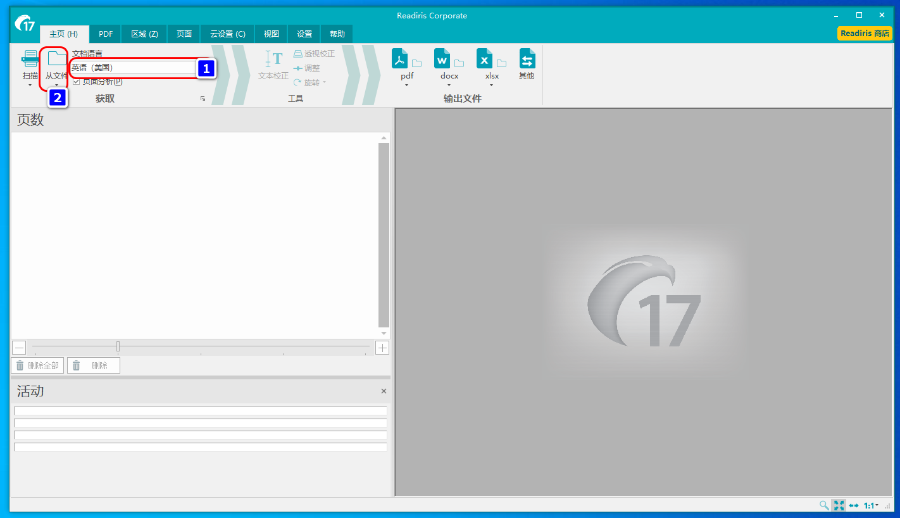The image size is (900, 518).
Task: Click the Delete All (删除全部) button
Action: tap(37, 365)
